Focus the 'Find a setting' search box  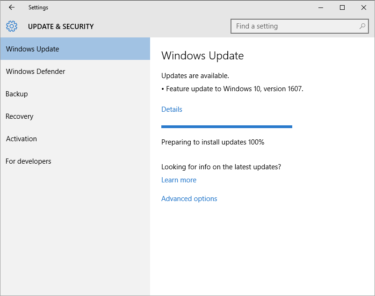295,26
